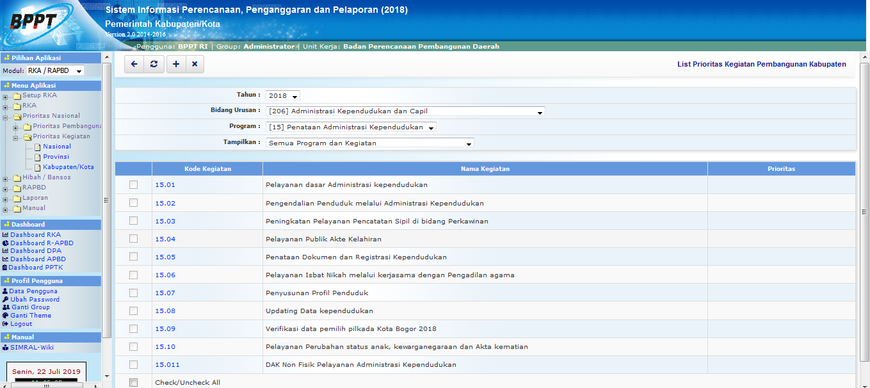
Task: Open Dashboard PPTK in sidebar
Action: pyautogui.click(x=35, y=268)
